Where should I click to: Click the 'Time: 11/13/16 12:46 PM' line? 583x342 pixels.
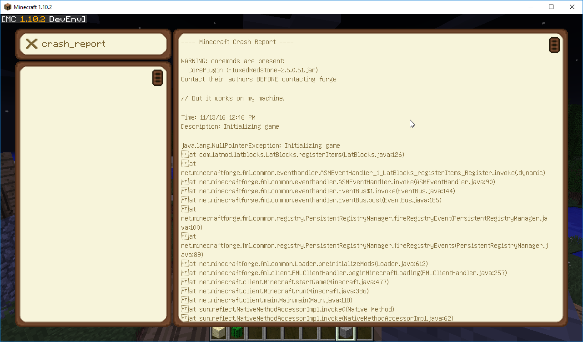pos(218,117)
